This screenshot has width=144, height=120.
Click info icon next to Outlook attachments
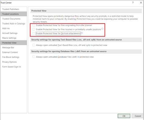tap(82, 33)
